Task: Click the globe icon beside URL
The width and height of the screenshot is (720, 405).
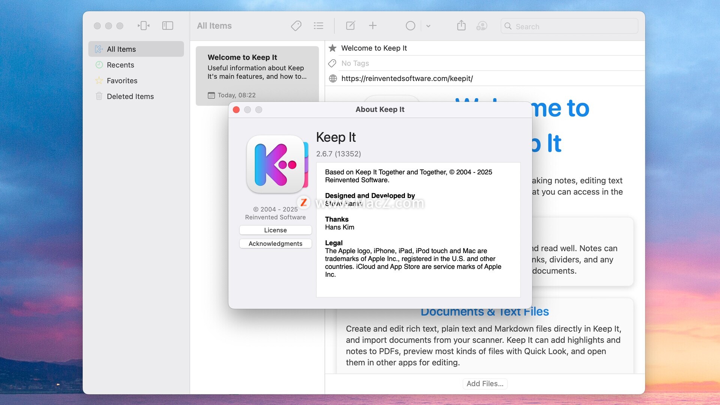Action: point(333,78)
